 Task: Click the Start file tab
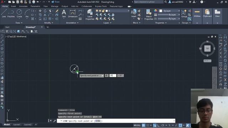pyautogui.click(x=7, y=27)
